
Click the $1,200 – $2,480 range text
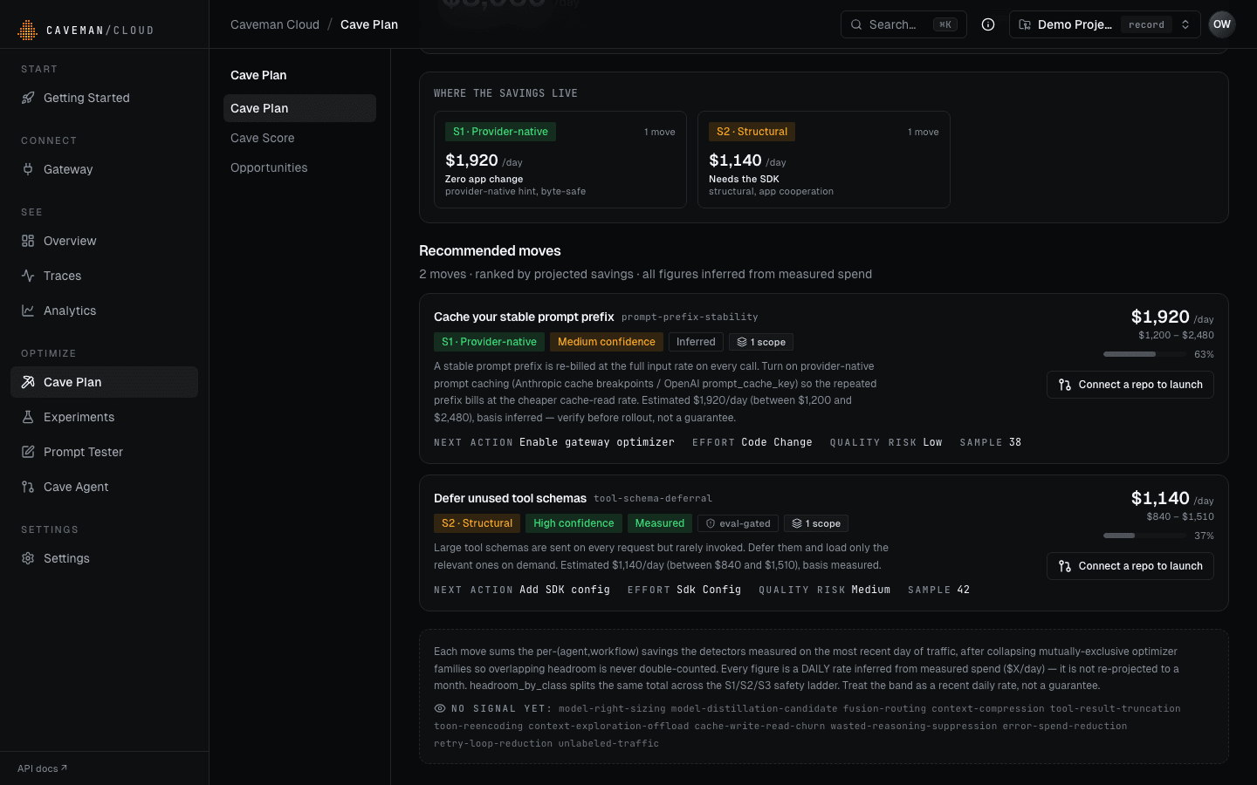coord(1176,335)
